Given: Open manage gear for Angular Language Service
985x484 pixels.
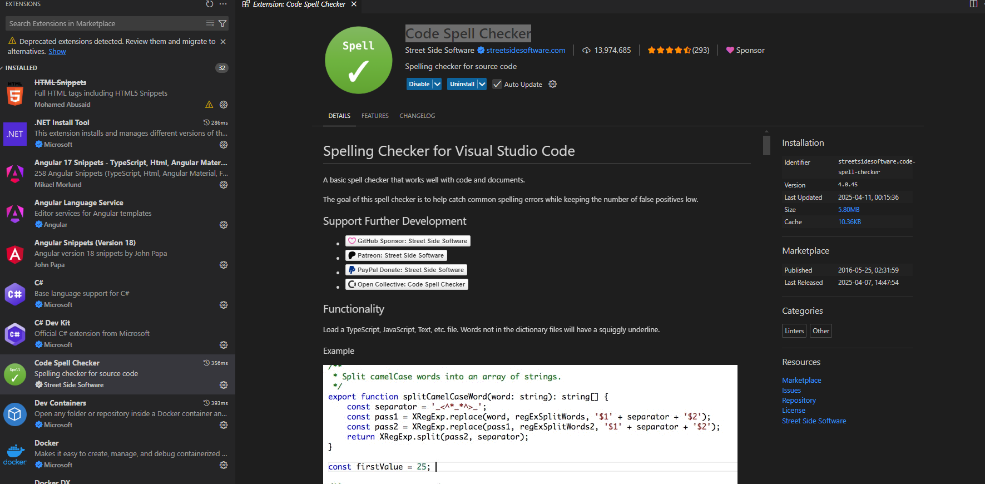Looking at the screenshot, I should [224, 225].
